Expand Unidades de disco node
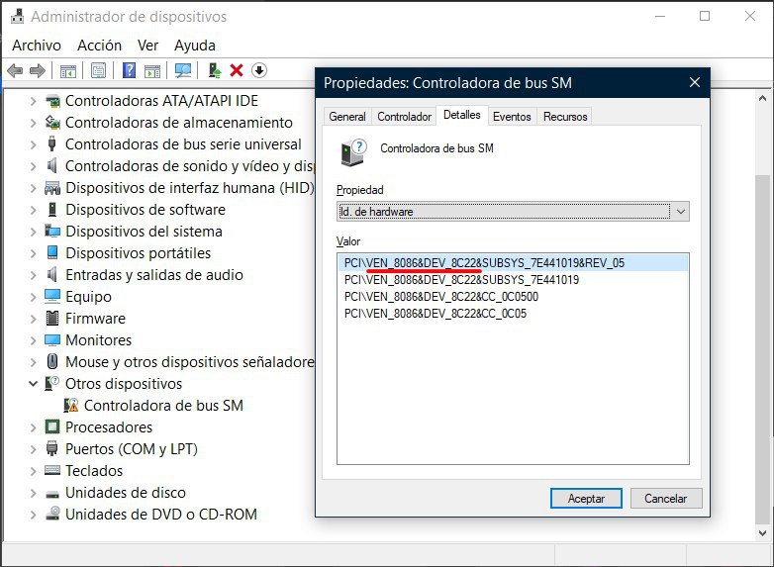The width and height of the screenshot is (774, 567). 33,493
